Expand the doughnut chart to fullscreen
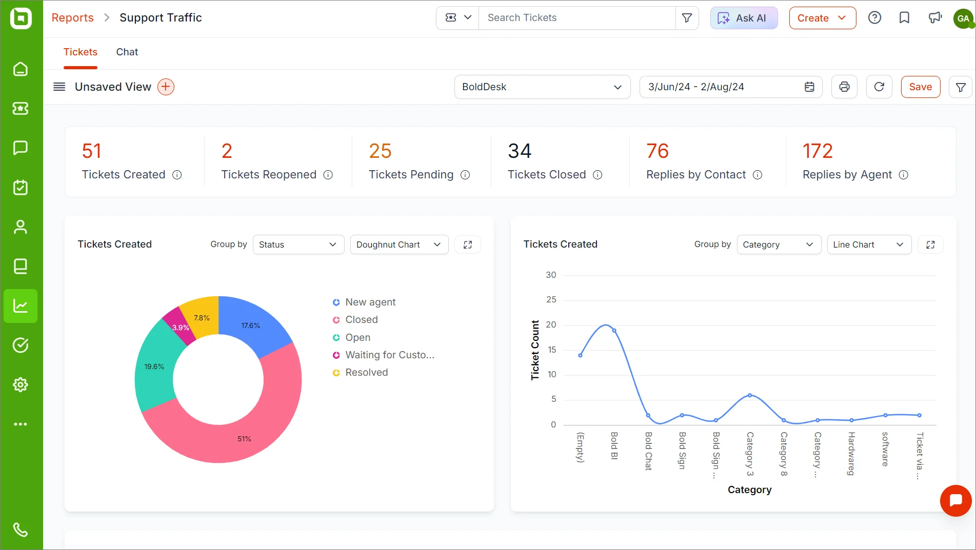976x550 pixels. pos(468,245)
